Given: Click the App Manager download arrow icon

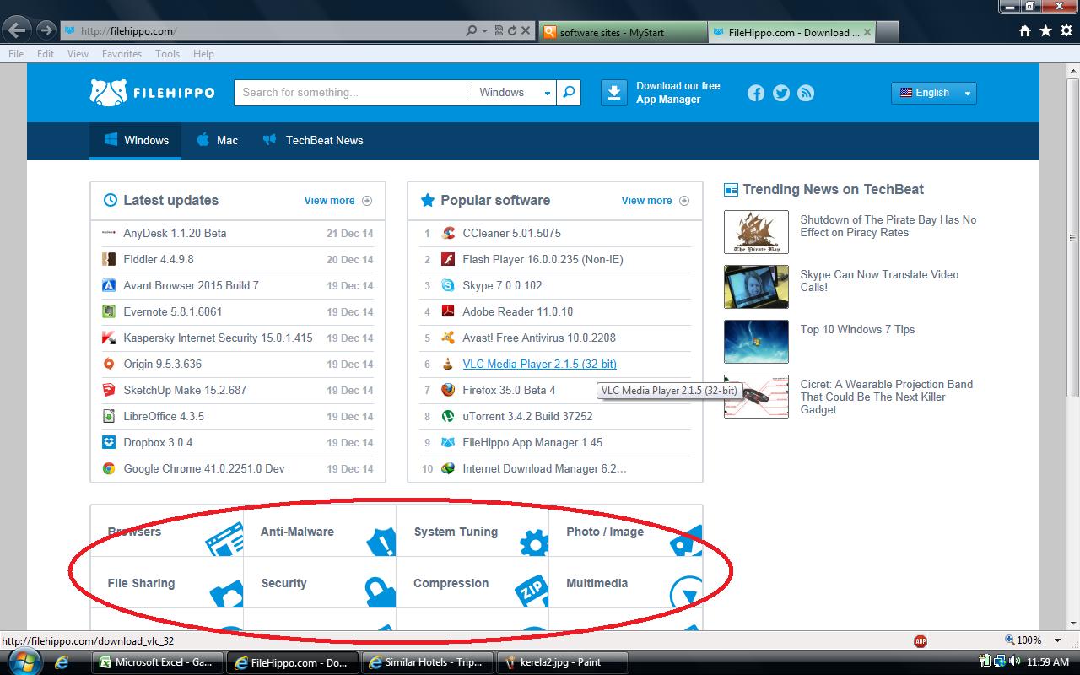Looking at the screenshot, I should coord(613,93).
